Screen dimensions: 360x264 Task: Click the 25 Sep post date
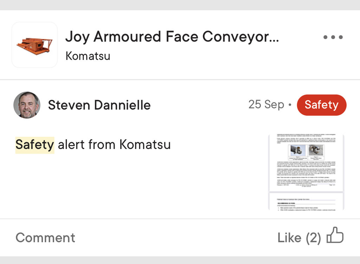pos(266,105)
